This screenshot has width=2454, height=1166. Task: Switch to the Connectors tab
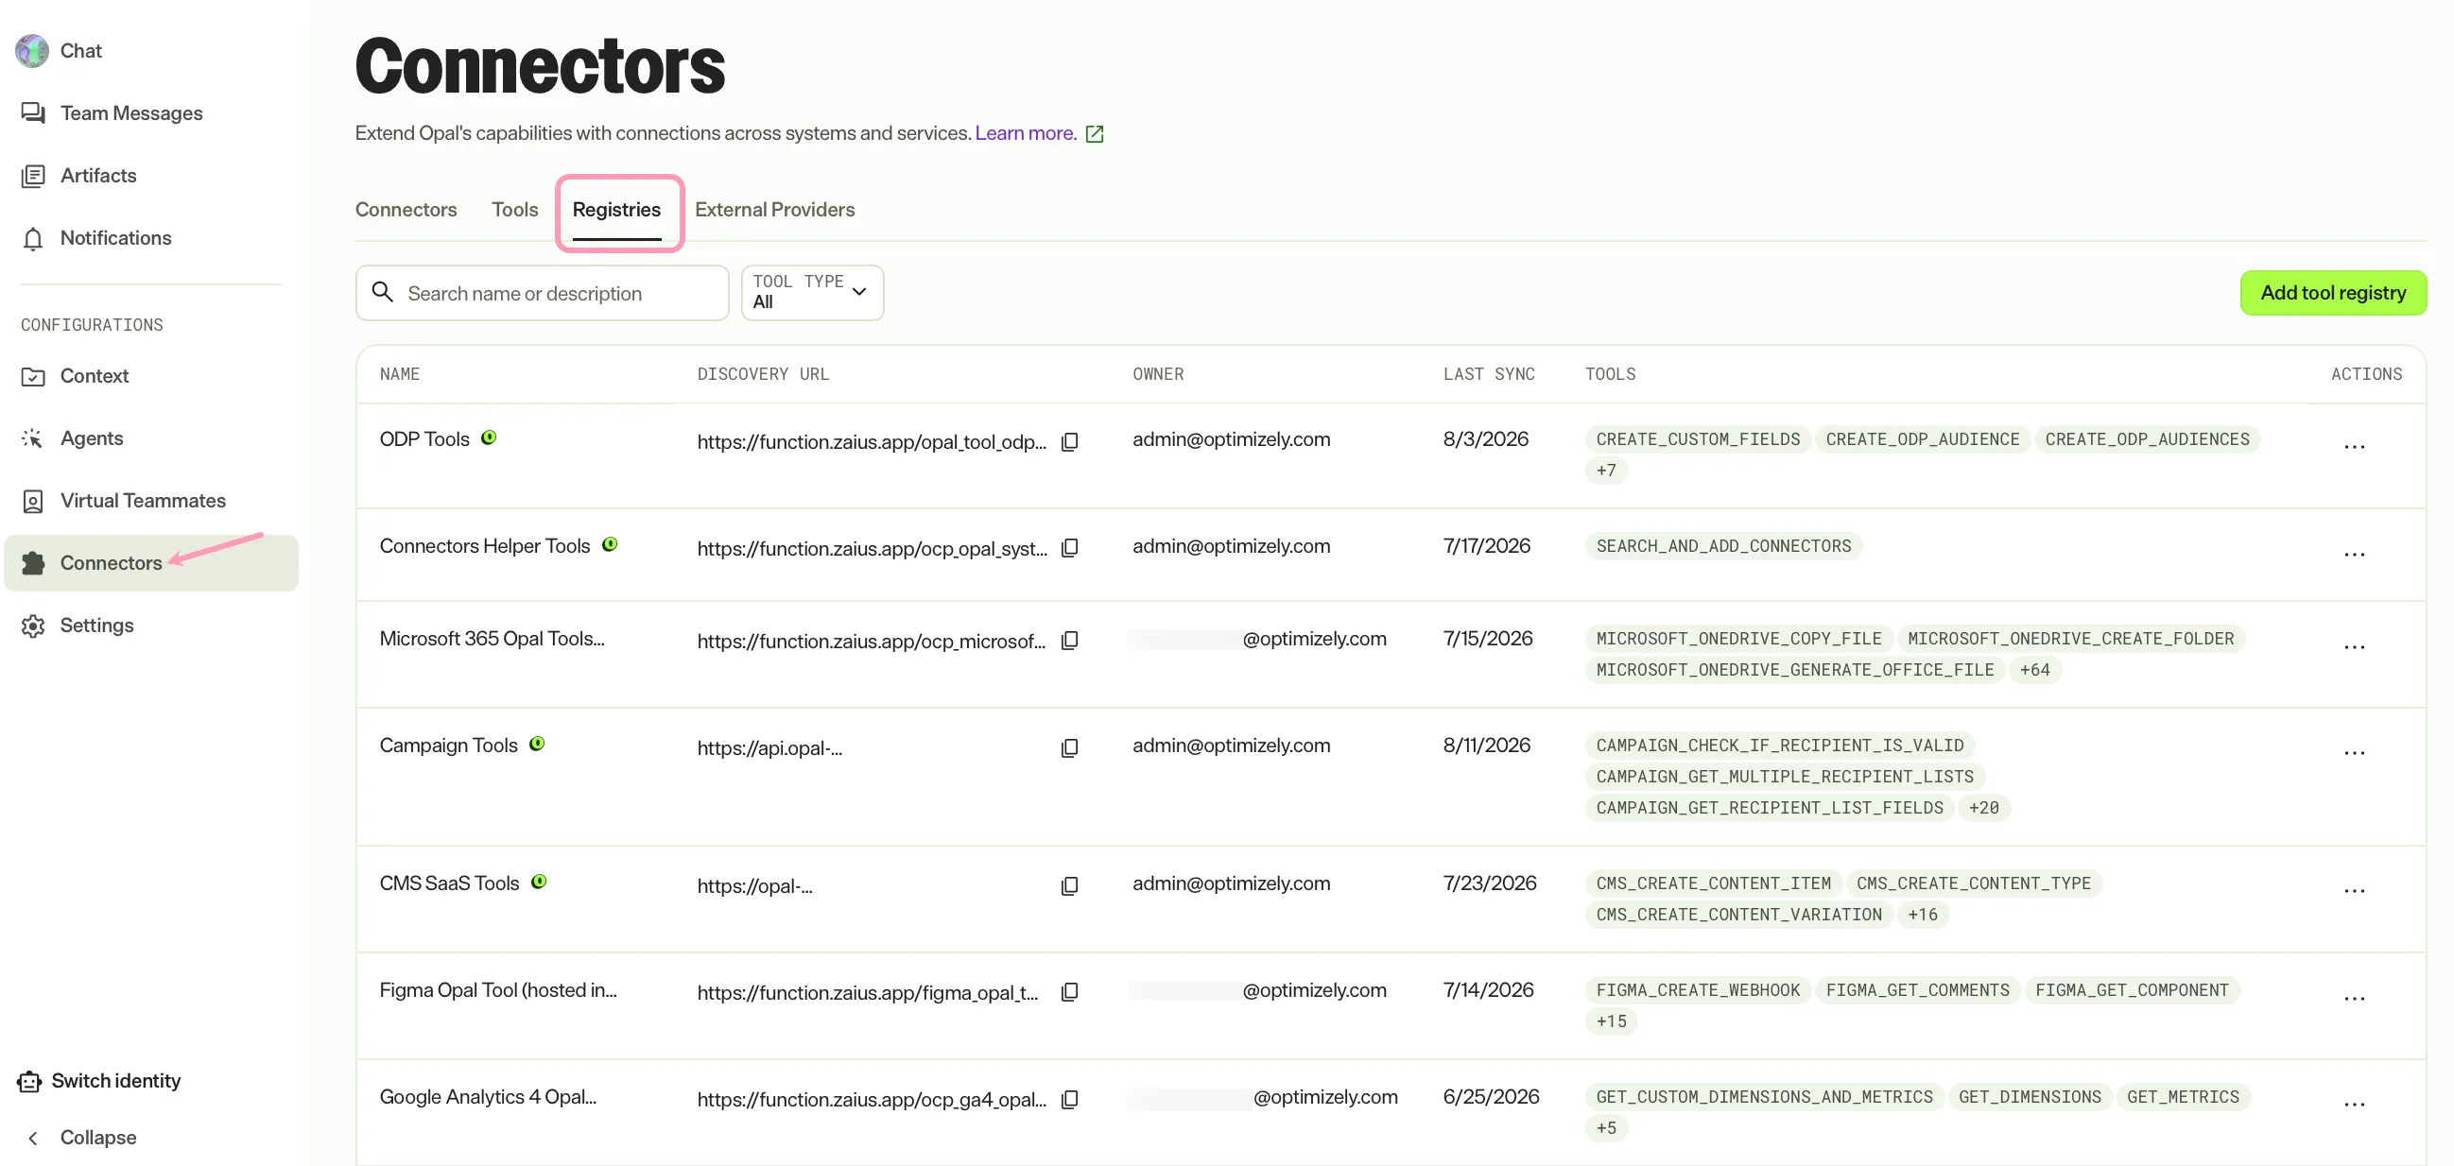tap(406, 210)
